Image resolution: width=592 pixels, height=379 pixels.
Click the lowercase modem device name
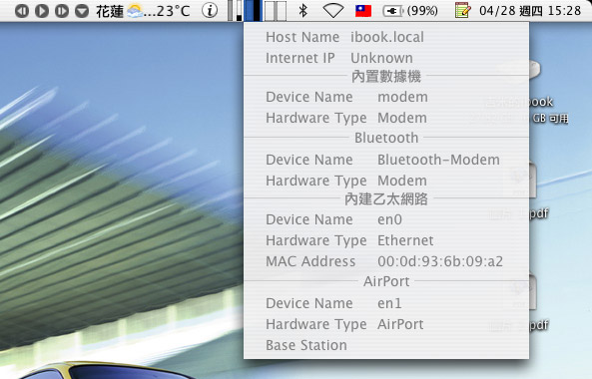(x=403, y=97)
